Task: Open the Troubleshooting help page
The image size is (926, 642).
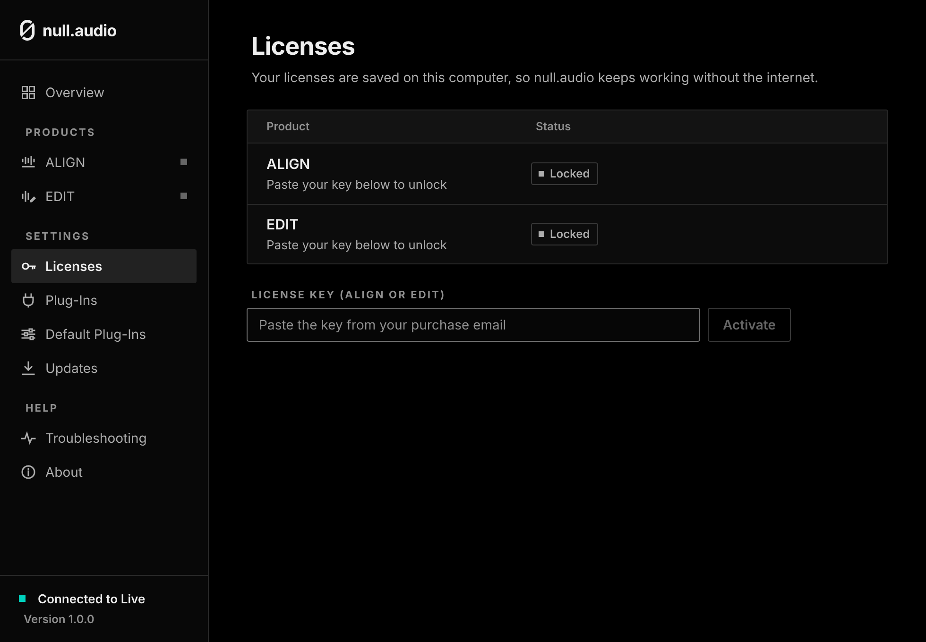Action: pyautogui.click(x=104, y=438)
